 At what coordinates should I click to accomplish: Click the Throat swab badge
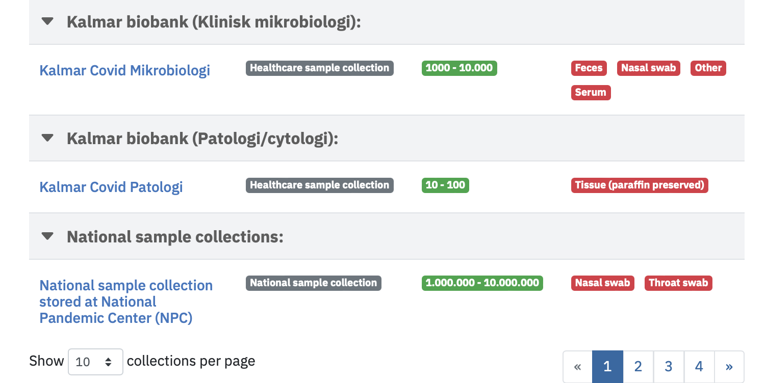click(x=678, y=283)
